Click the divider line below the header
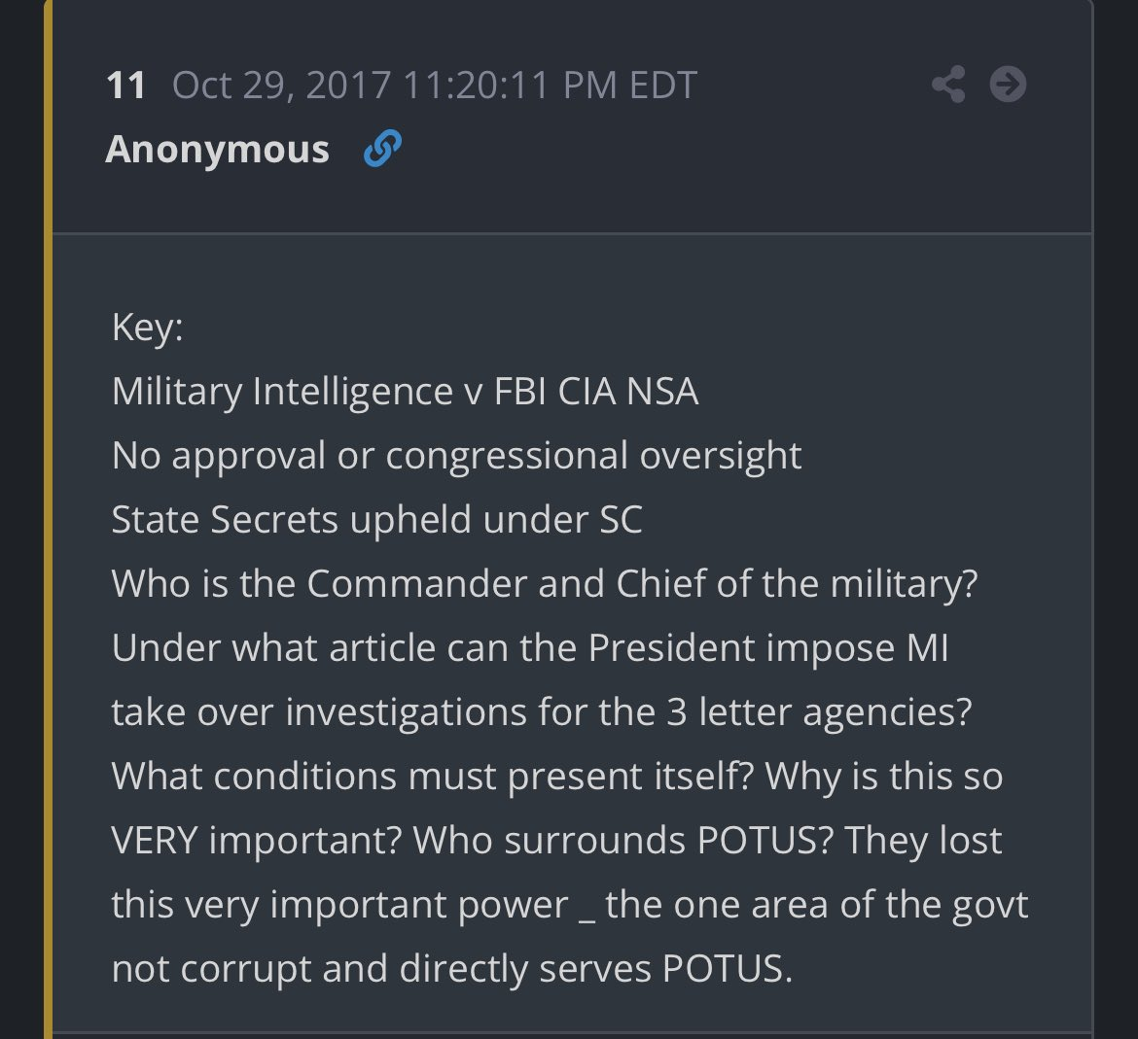Viewport: 1138px width, 1039px height. point(569,231)
